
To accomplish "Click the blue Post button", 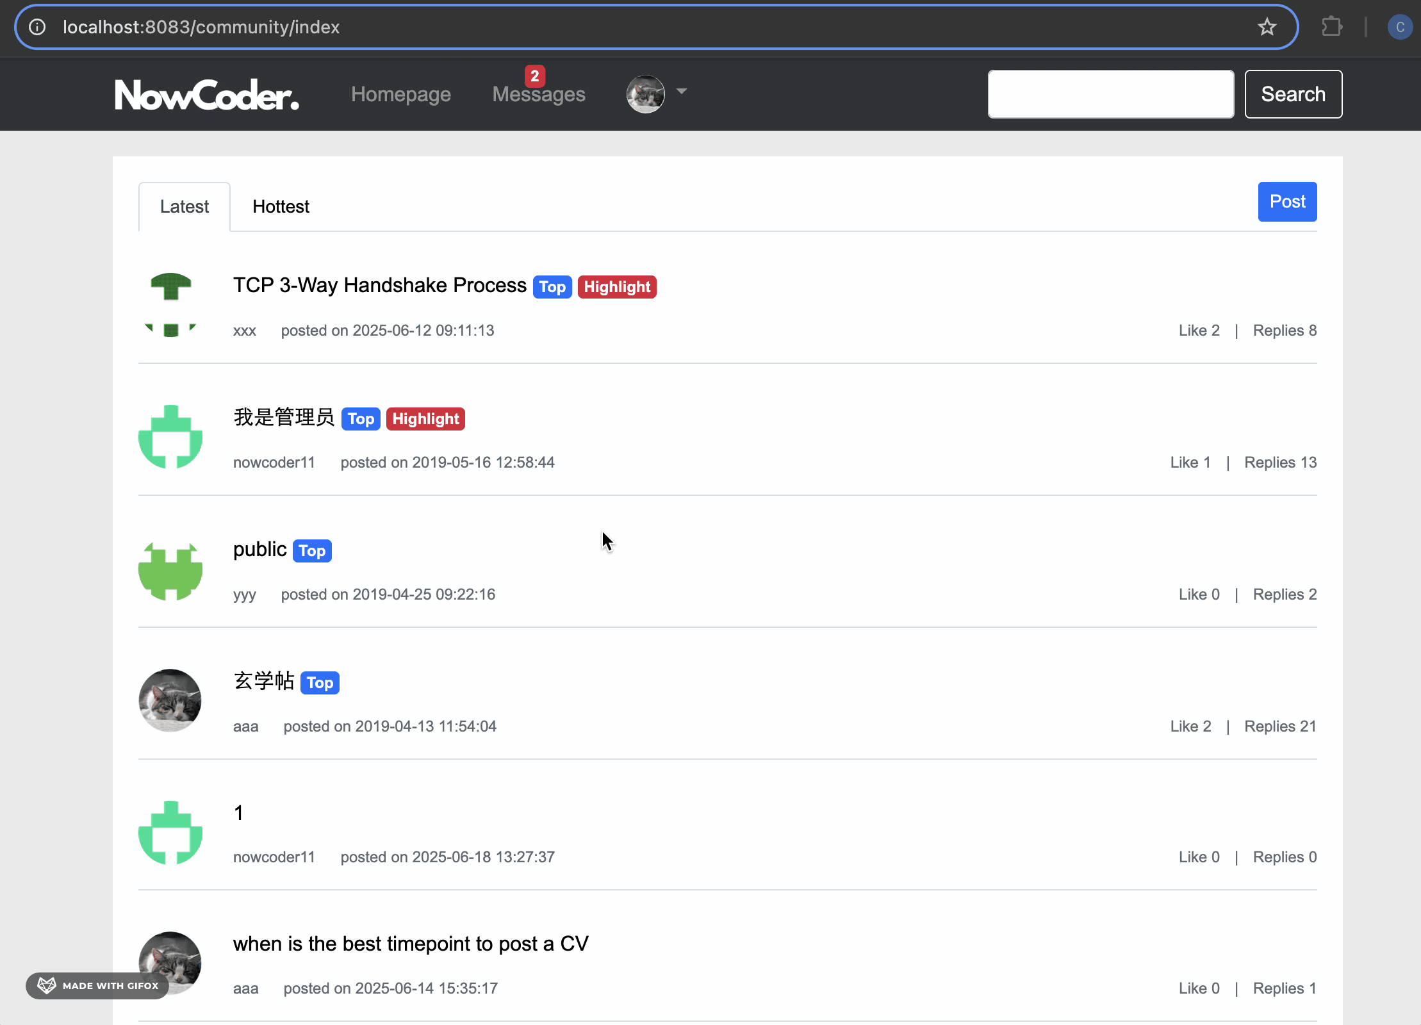I will 1286,202.
